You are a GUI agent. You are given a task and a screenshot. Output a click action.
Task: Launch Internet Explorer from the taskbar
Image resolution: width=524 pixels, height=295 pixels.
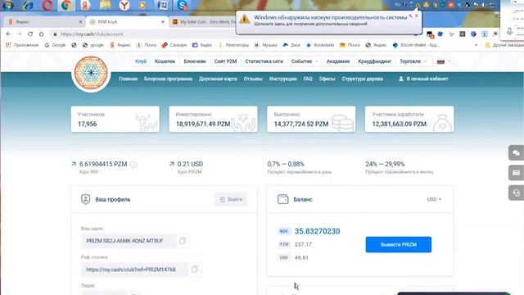pos(28,5)
